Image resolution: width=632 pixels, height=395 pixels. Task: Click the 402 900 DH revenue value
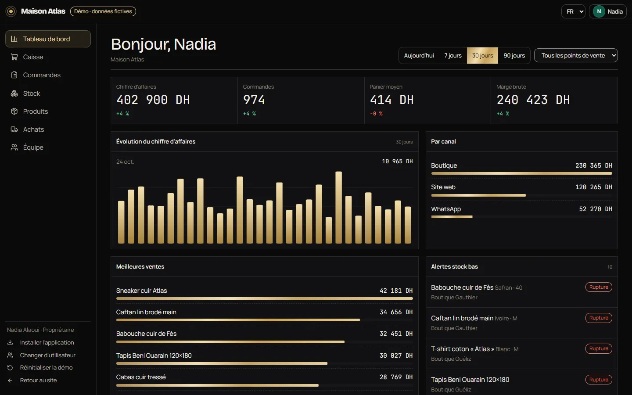pyautogui.click(x=153, y=100)
